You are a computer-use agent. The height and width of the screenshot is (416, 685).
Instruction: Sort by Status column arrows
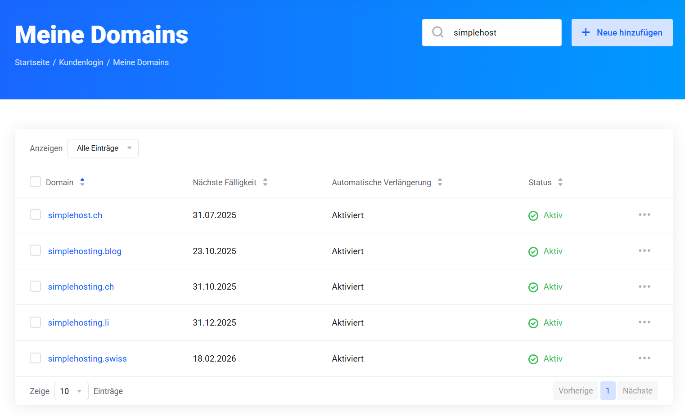tap(560, 182)
